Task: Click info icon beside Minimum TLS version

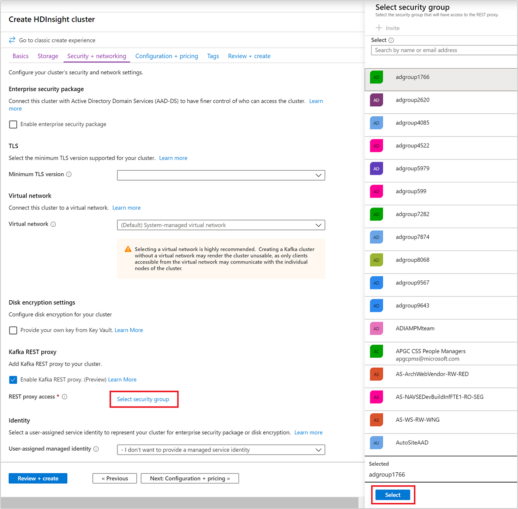Action: (69, 175)
